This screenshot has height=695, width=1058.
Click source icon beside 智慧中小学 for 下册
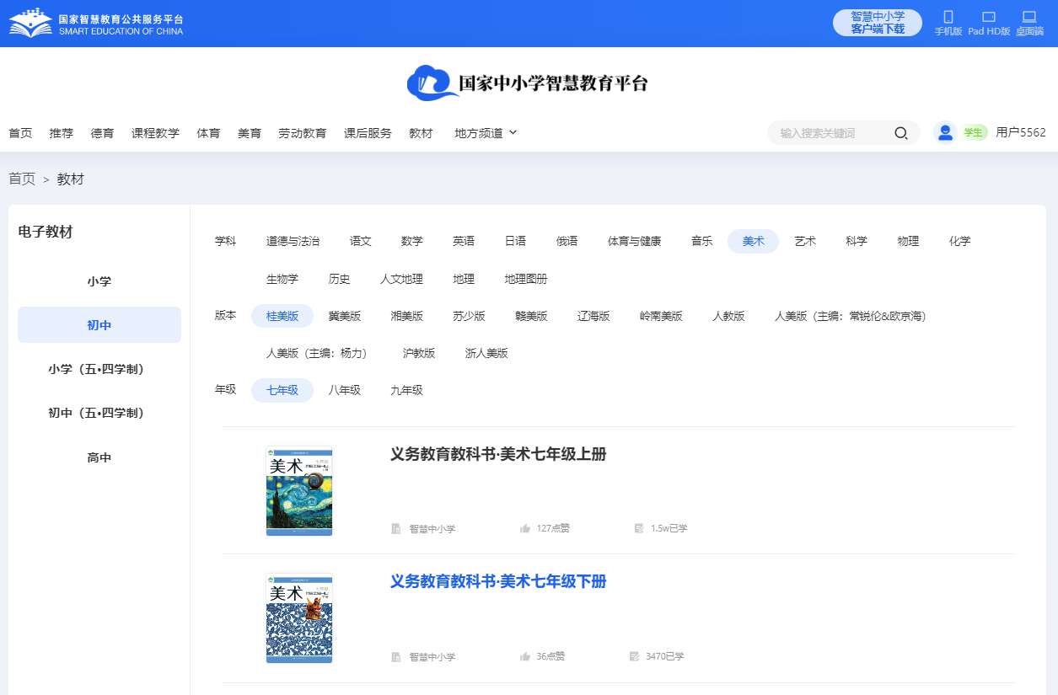point(396,657)
